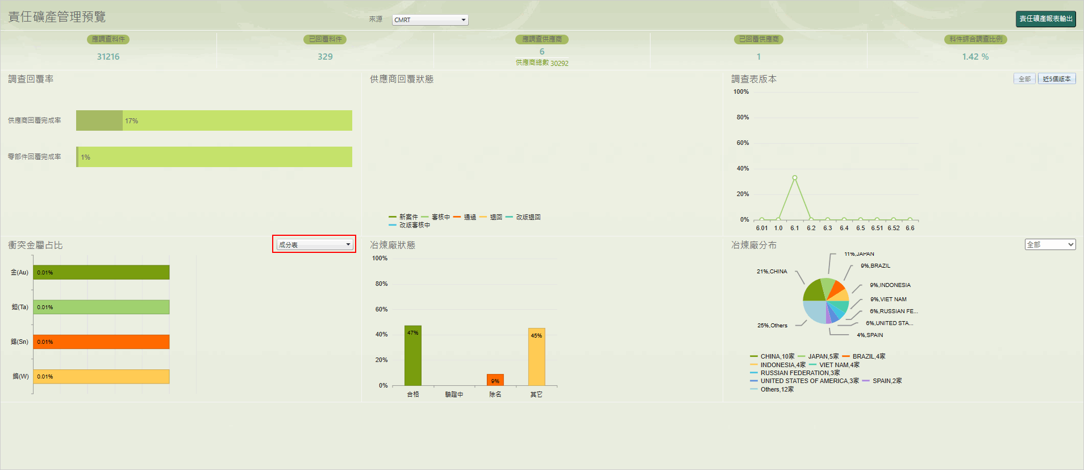
Task: Toggle SPAIN,2家 legend entry
Action: tap(882, 381)
